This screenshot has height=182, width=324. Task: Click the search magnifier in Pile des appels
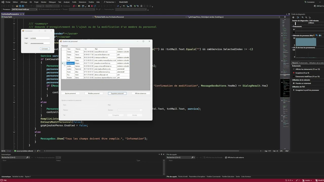pos(193,157)
